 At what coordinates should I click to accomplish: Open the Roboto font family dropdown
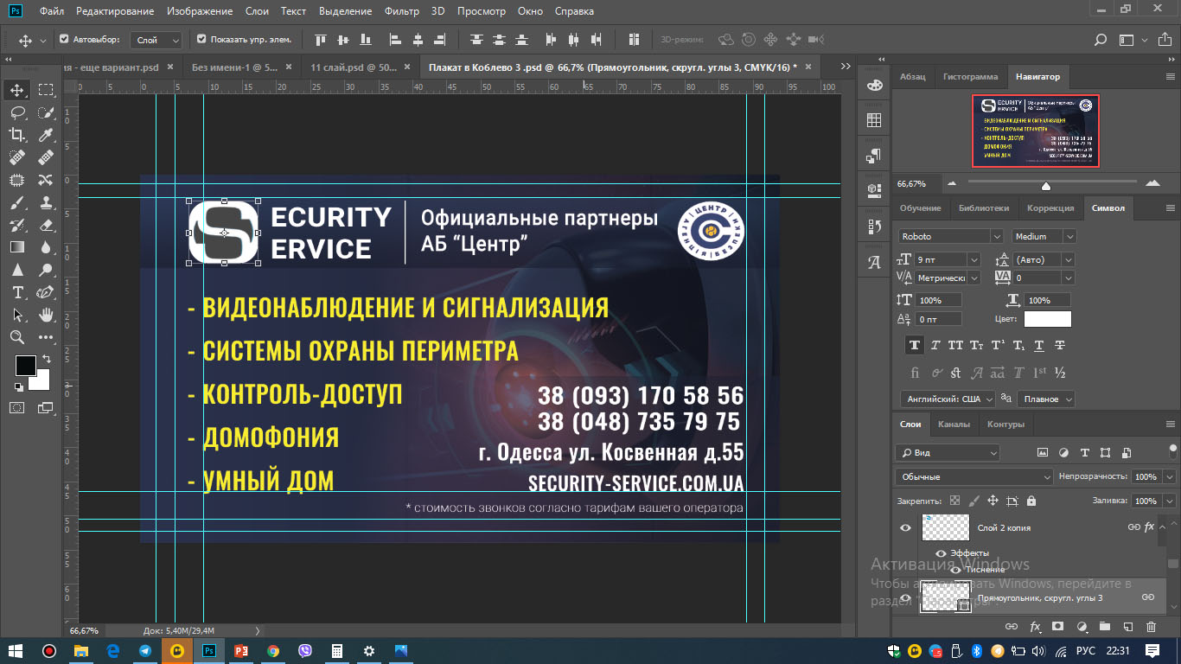[948, 236]
